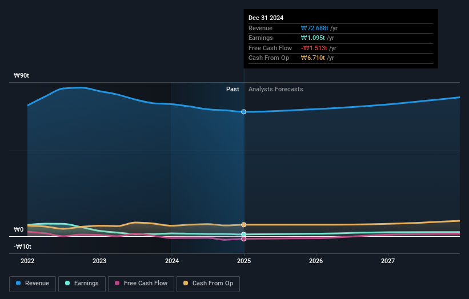This screenshot has width=469, height=299.
Task: Click the ₩90t y-axis label
Action: [21, 75]
